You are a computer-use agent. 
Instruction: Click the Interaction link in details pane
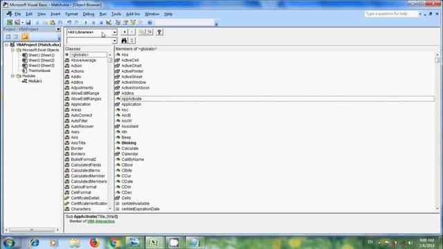click(105, 221)
